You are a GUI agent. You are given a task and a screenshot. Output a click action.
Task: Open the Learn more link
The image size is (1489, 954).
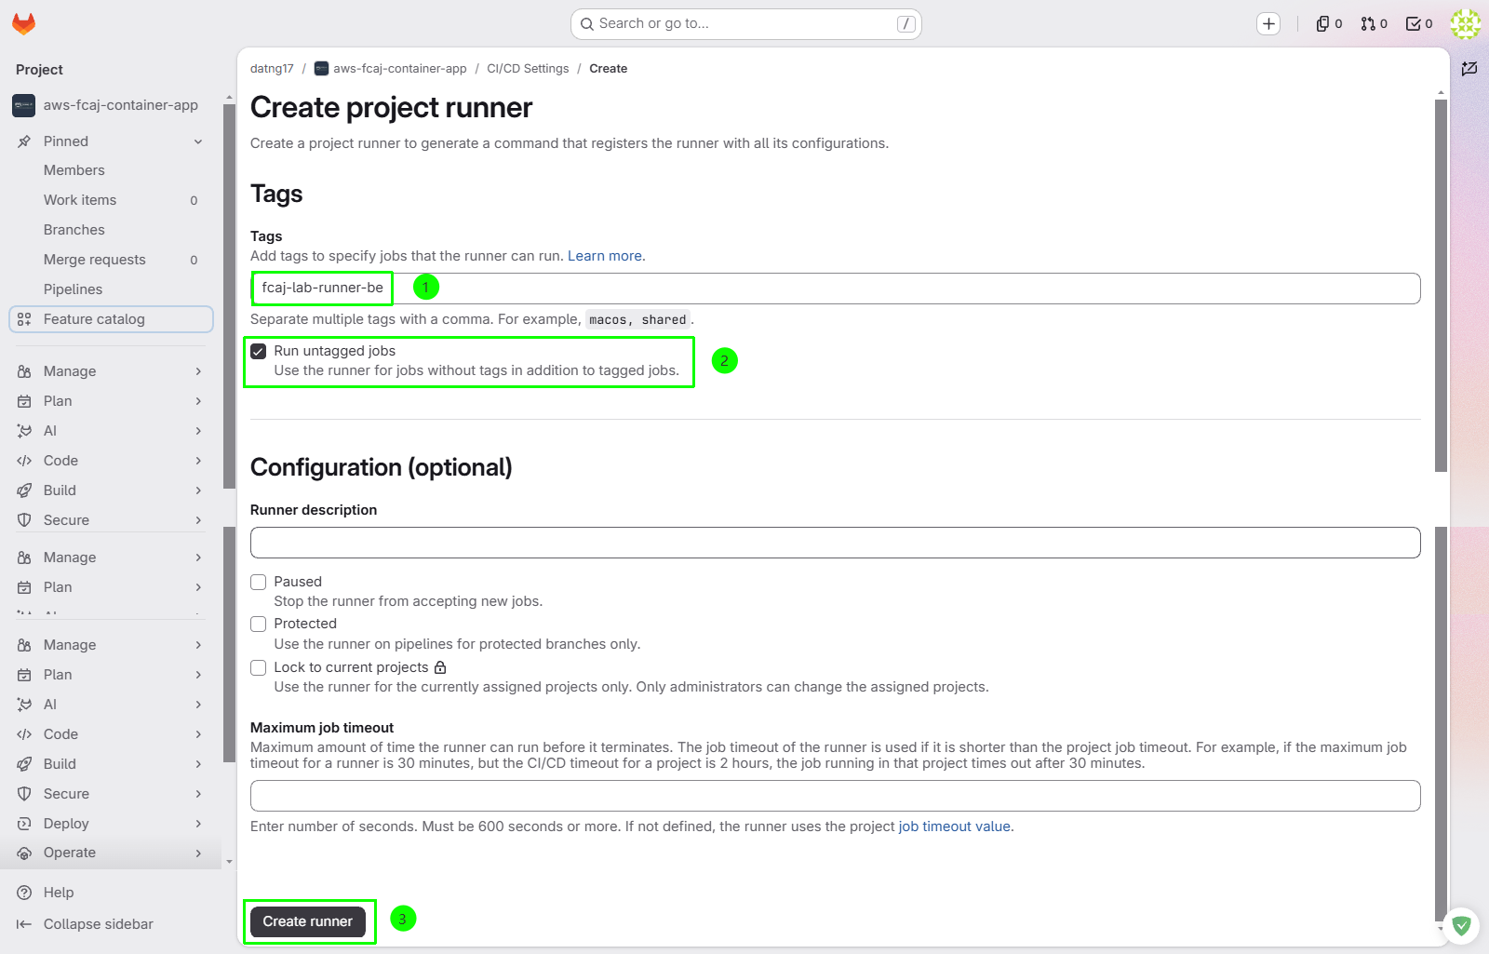(605, 256)
